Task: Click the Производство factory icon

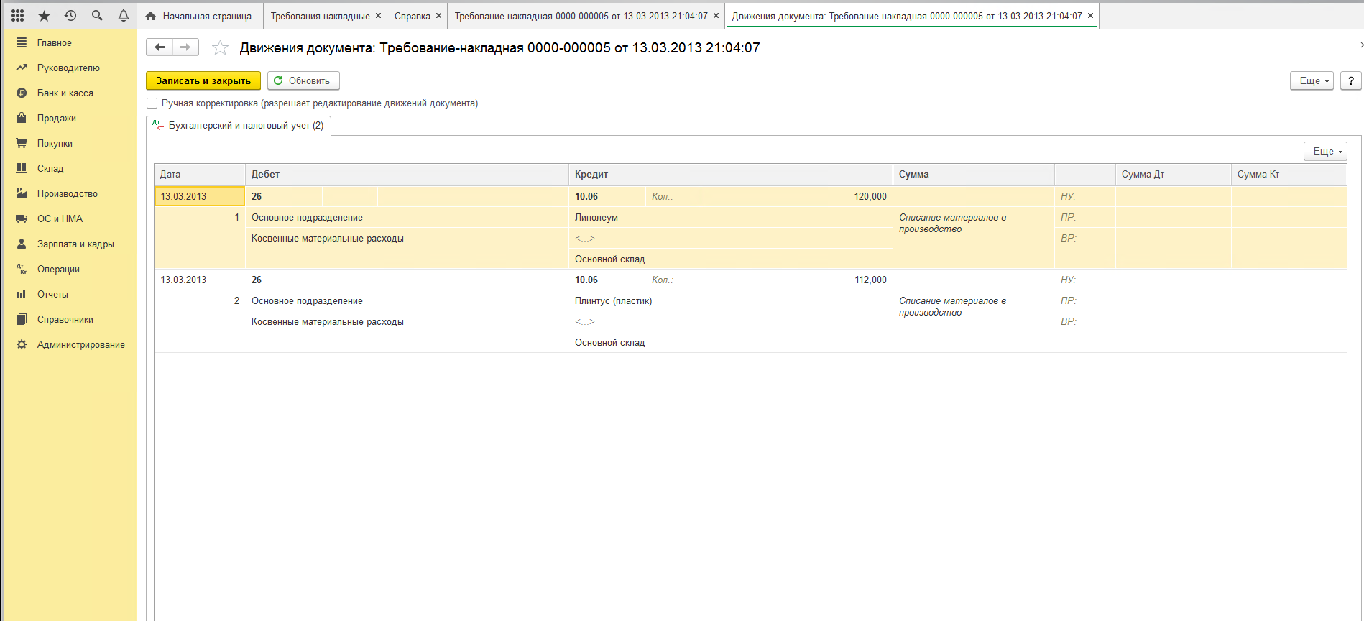Action: [22, 193]
